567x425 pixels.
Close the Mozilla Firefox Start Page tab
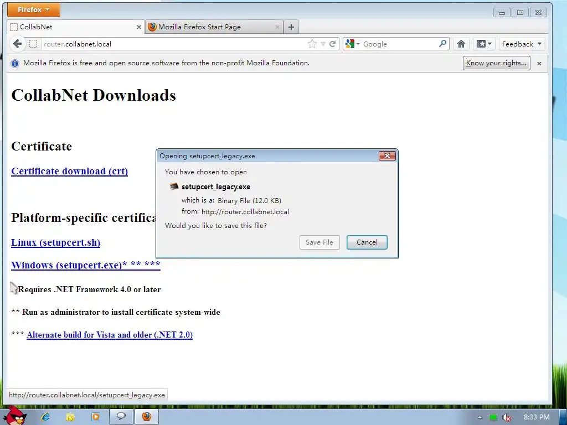pos(277,27)
